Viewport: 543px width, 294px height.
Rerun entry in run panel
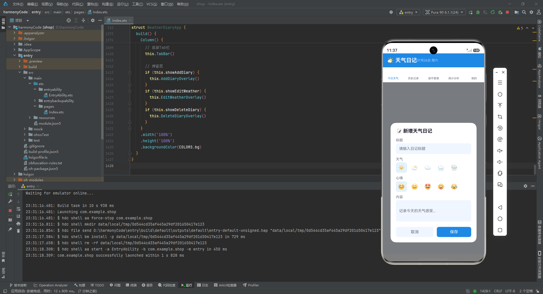click(10, 194)
